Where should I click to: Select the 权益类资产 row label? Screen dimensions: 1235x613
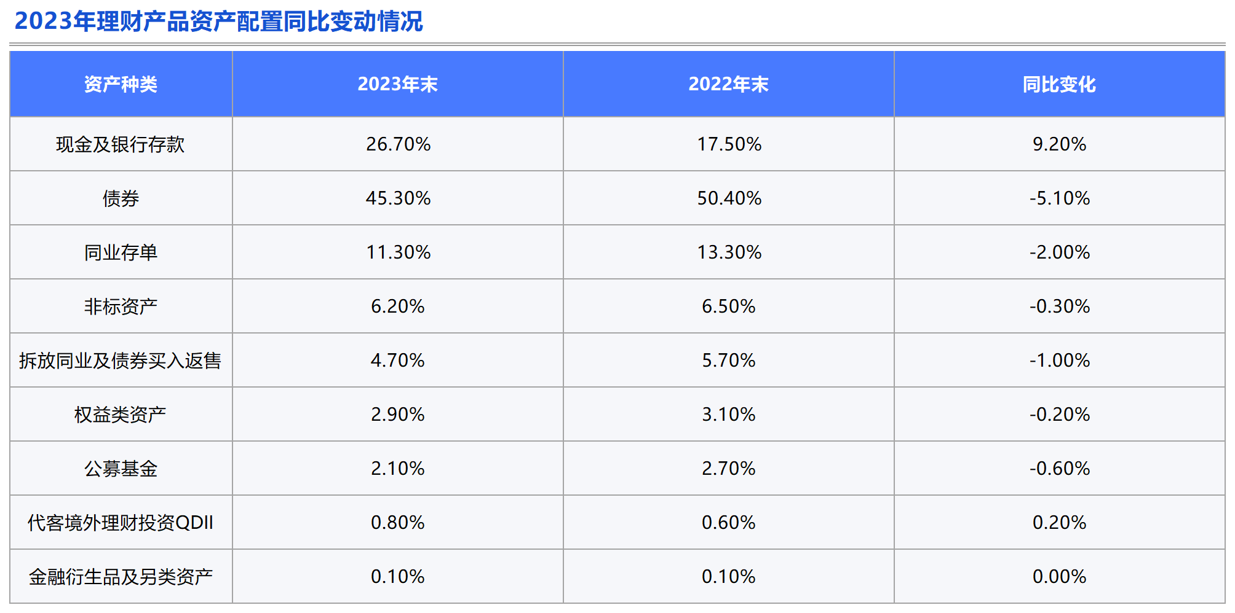tap(121, 415)
